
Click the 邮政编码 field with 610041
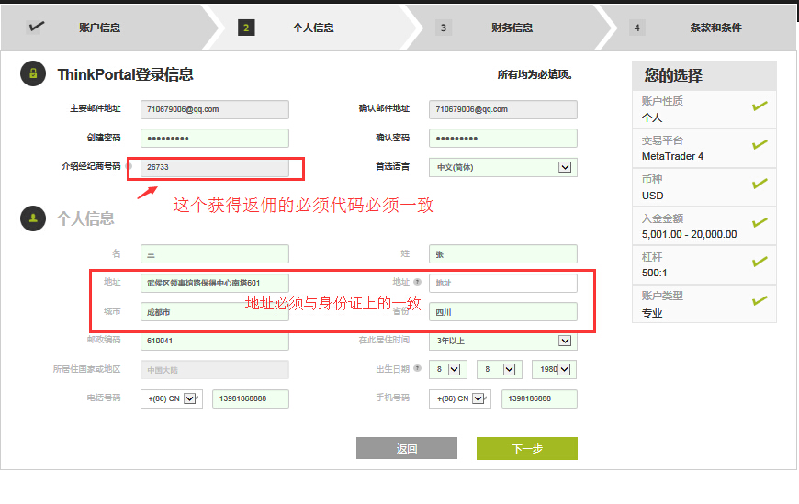[x=215, y=341]
